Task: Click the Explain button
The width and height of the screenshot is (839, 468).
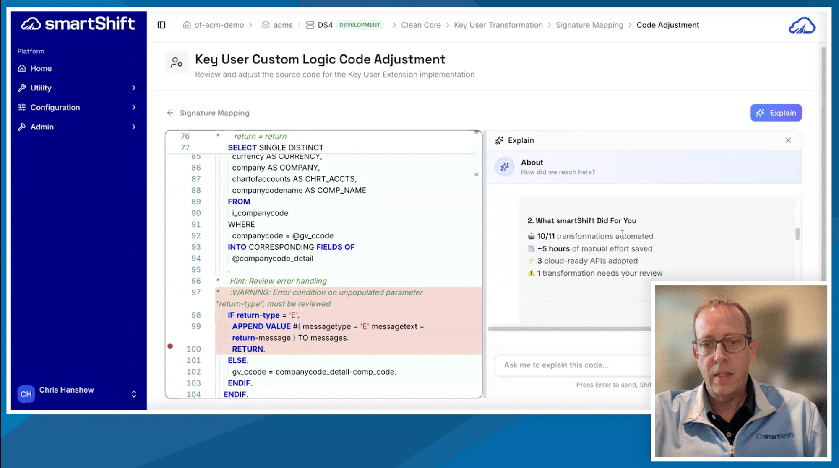Action: [776, 113]
